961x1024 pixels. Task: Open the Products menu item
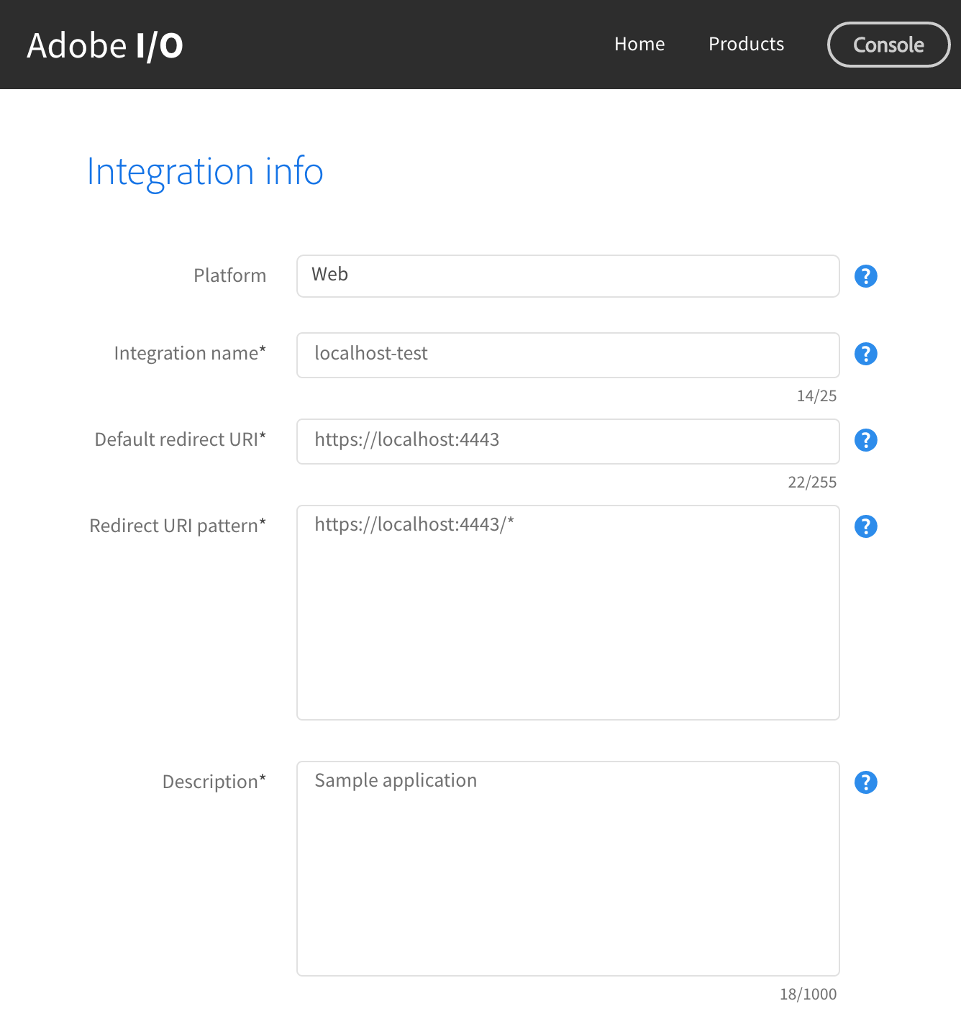746,45
